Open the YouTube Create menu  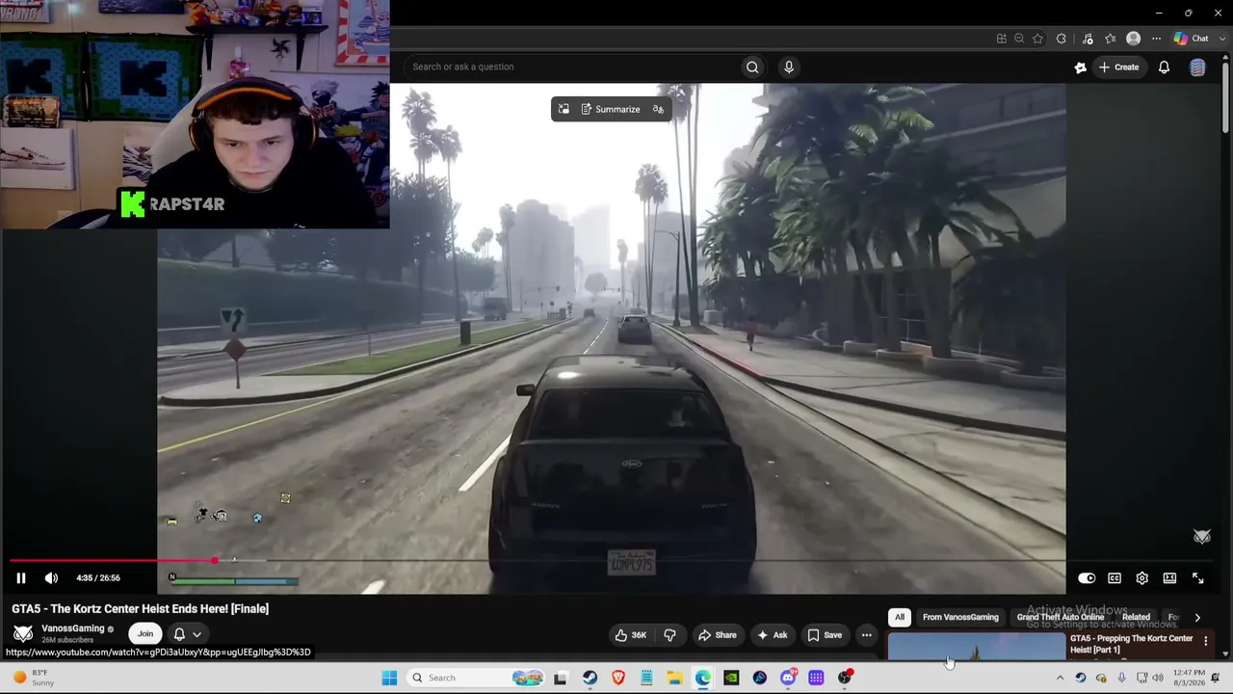tap(1118, 67)
